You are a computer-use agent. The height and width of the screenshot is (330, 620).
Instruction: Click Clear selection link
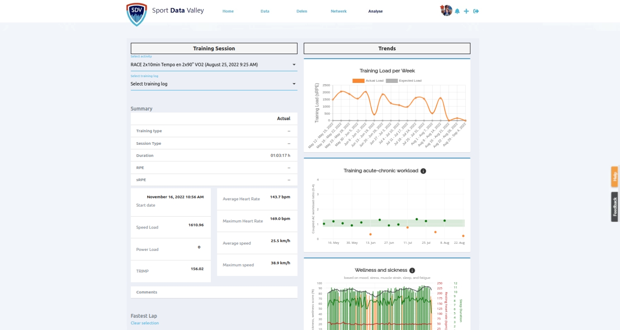tap(145, 323)
